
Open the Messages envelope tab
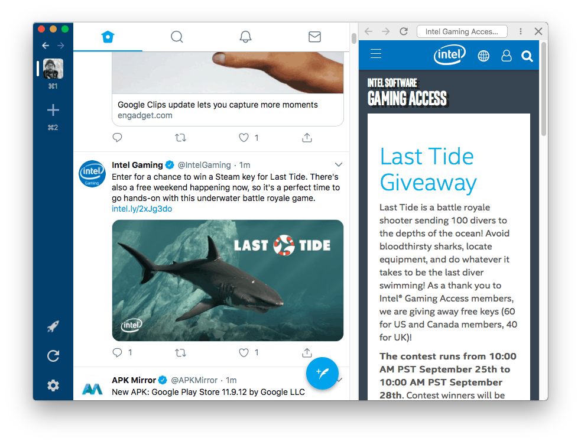tap(314, 37)
